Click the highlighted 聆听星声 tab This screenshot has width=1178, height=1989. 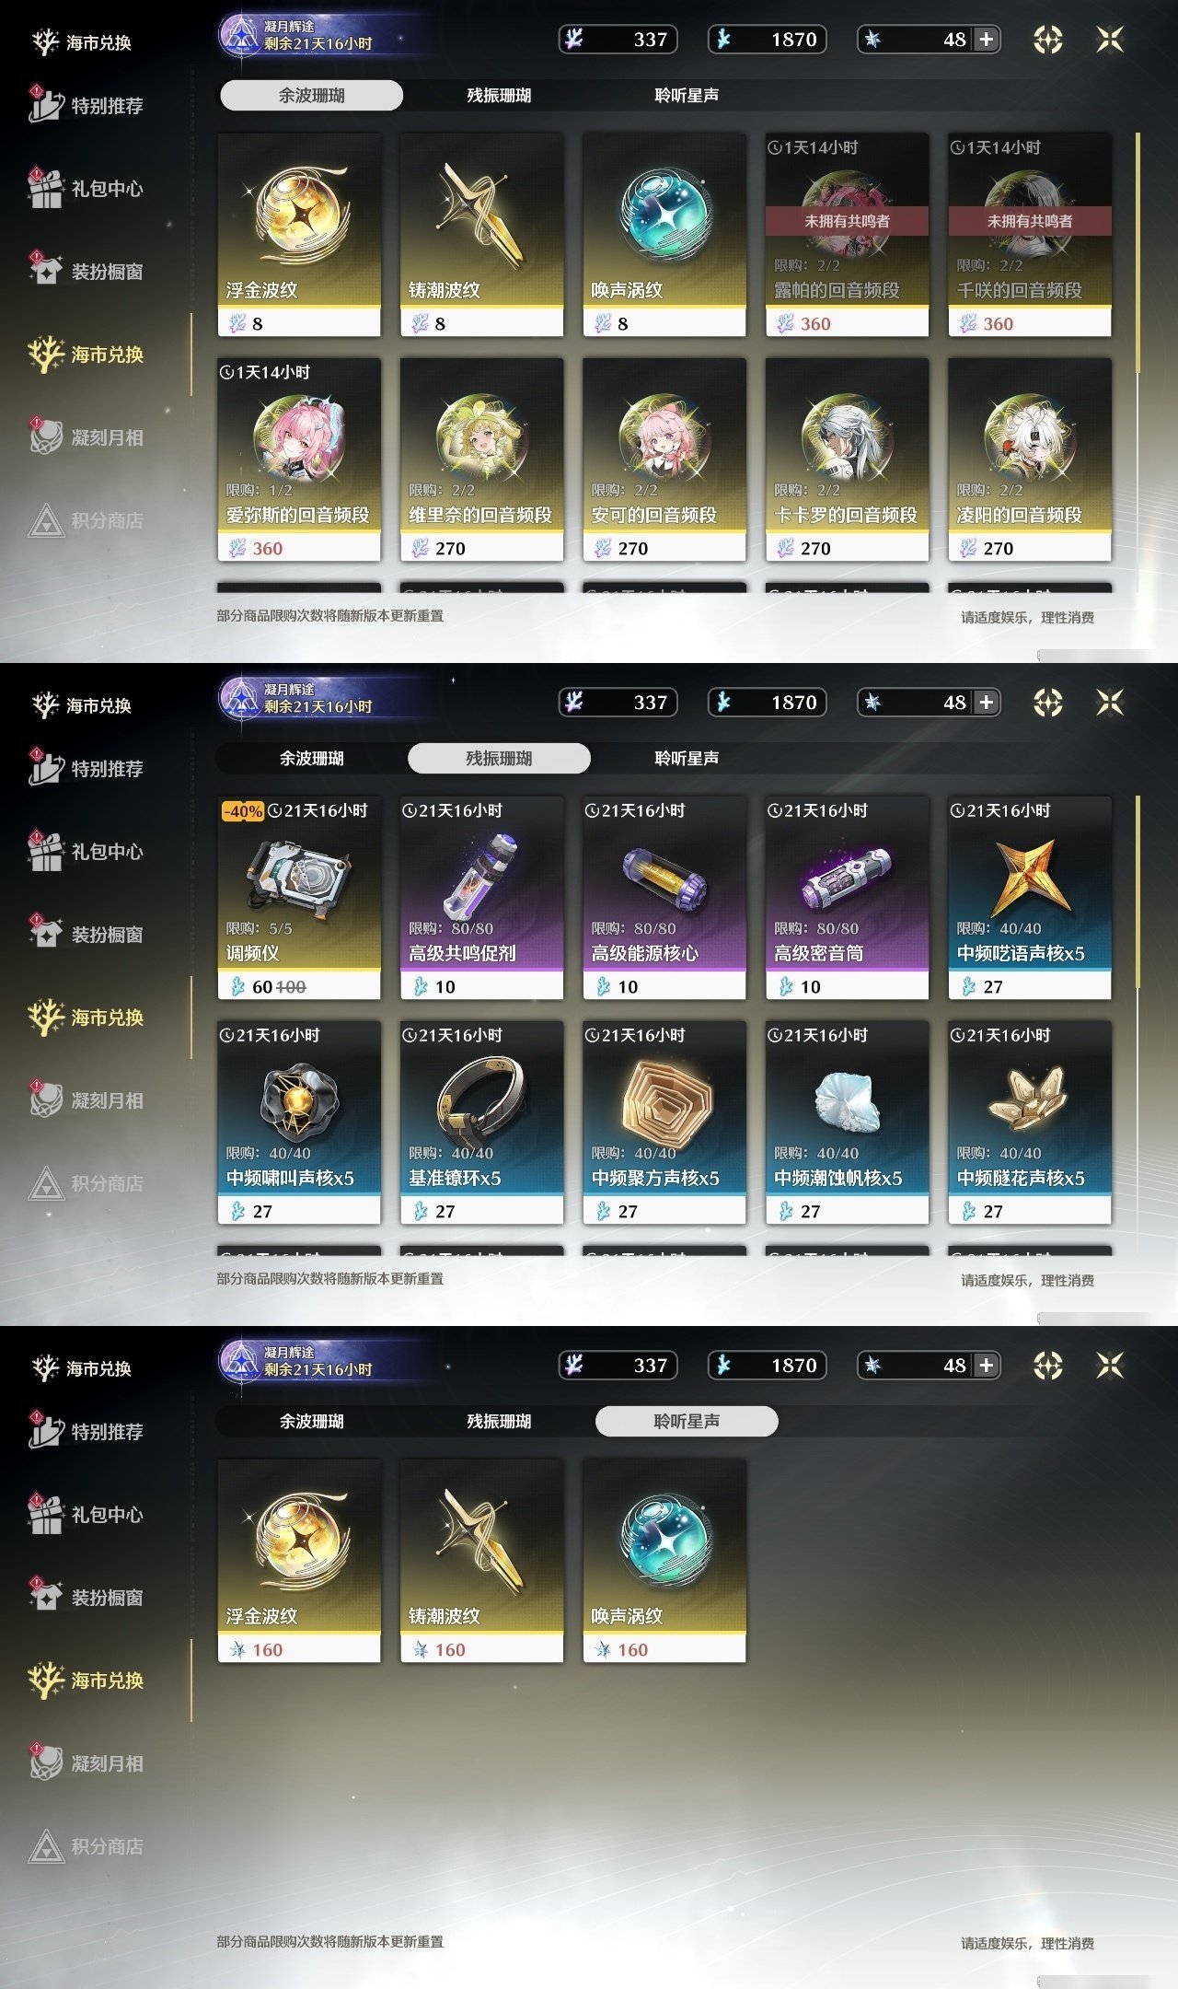coord(687,1421)
